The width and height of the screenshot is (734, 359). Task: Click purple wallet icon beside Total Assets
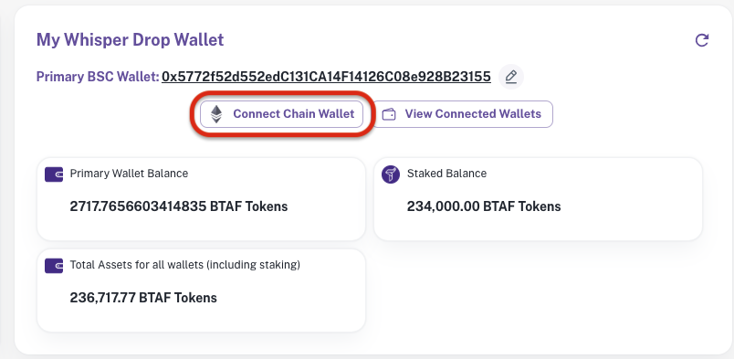[54, 266]
